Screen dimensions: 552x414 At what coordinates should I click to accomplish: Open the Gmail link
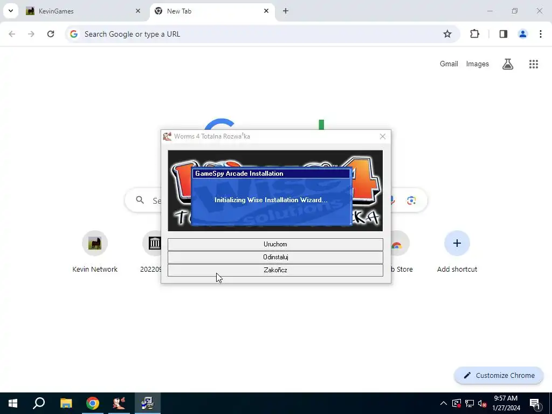[449, 64]
